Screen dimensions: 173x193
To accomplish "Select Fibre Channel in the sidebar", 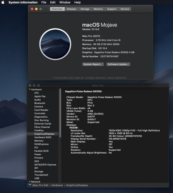I will pos(42,127).
